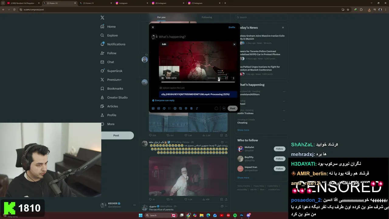Toggle italic formatting in the composer

coord(197,108)
